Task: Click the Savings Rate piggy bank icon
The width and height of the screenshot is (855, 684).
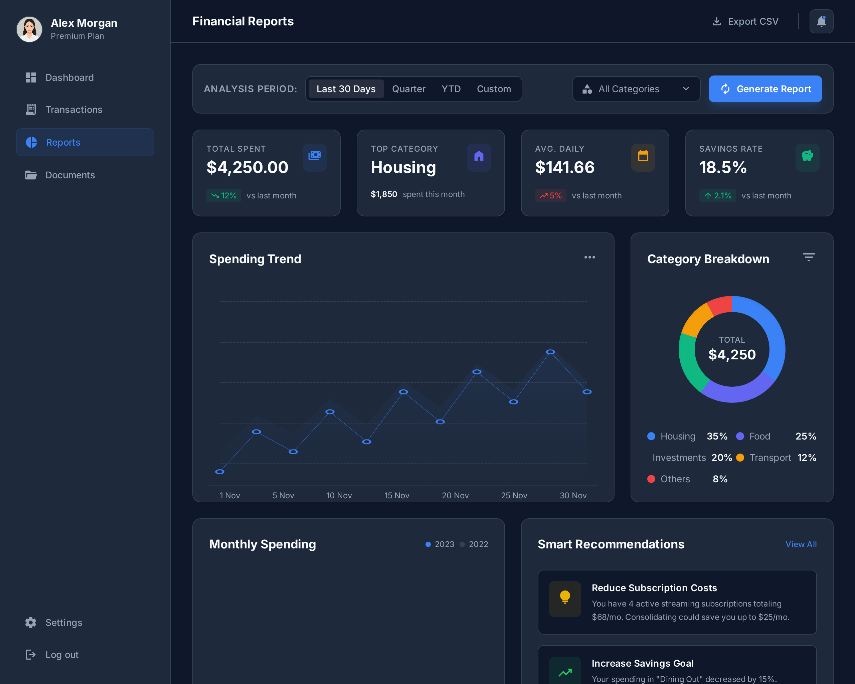Action: 807,156
